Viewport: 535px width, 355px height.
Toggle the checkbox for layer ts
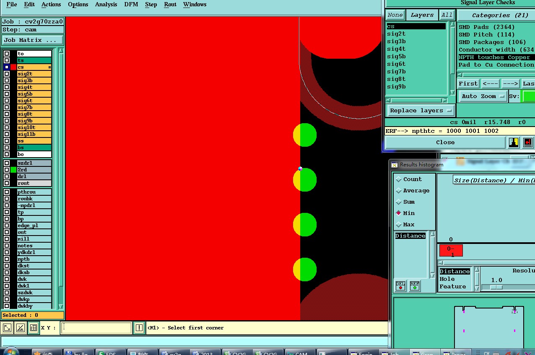click(7, 60)
